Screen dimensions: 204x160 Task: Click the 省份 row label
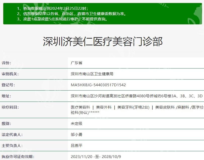point(7,63)
